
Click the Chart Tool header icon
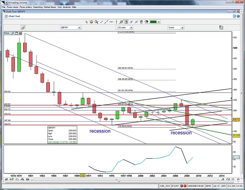(x=6, y=16)
